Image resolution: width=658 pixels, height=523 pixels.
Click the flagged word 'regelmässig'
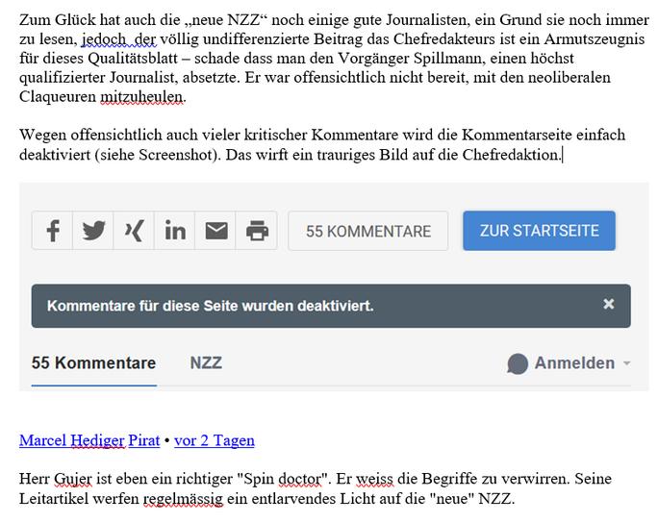click(183, 499)
